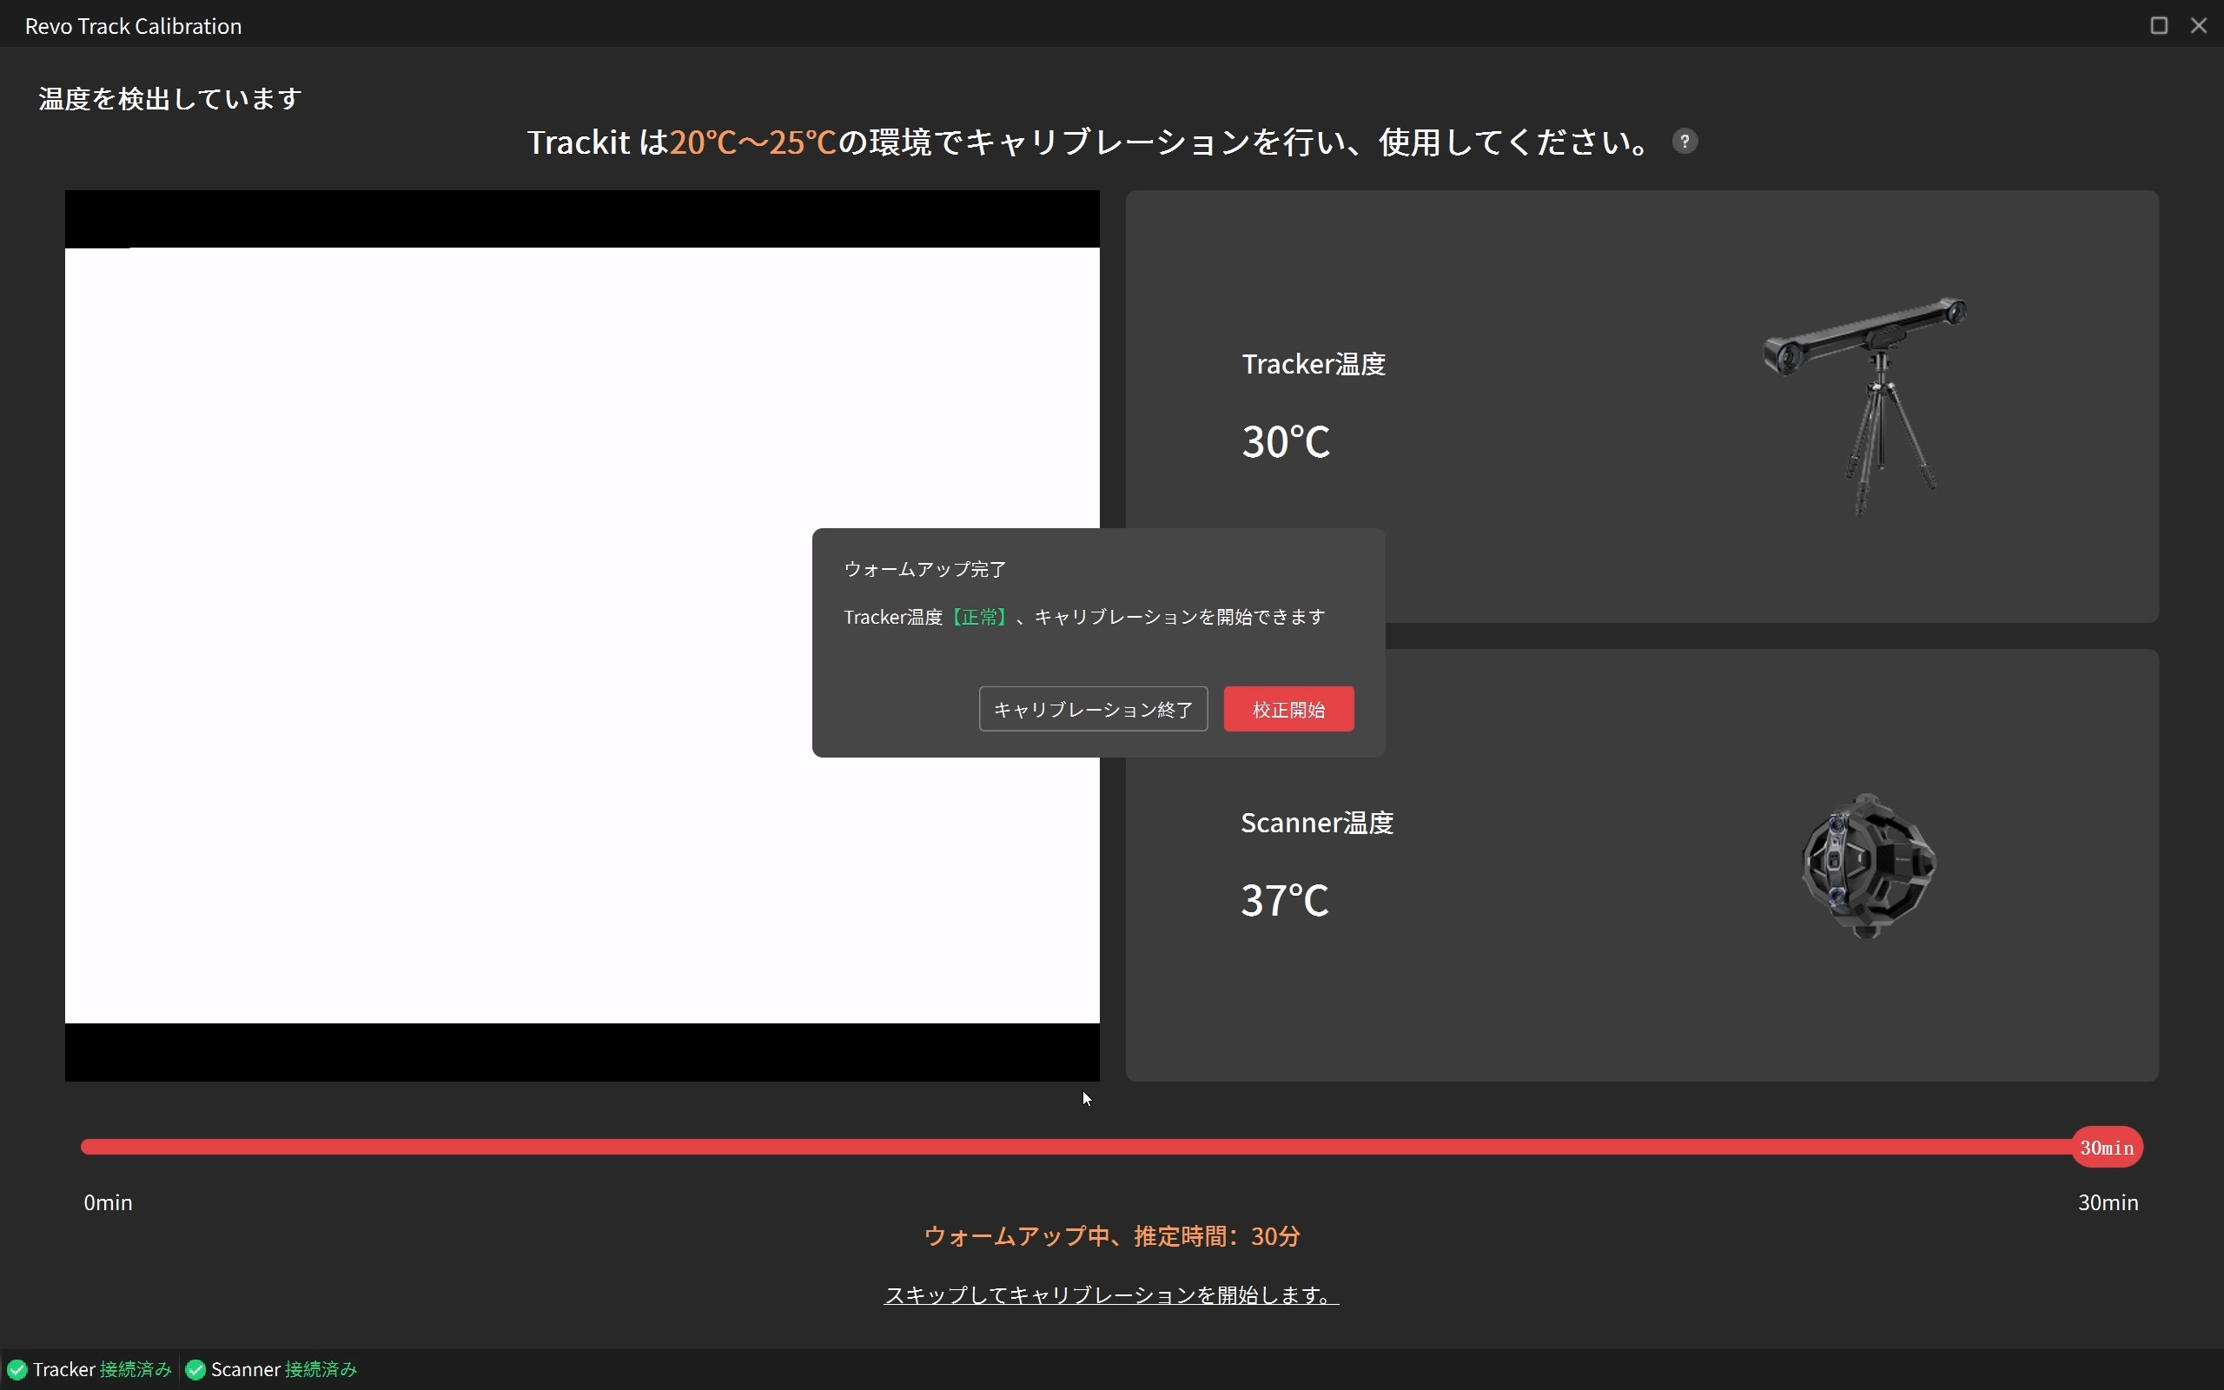Screen dimensions: 2224x1390
Task: Click the 30min progress slider handle
Action: (x=2107, y=1148)
